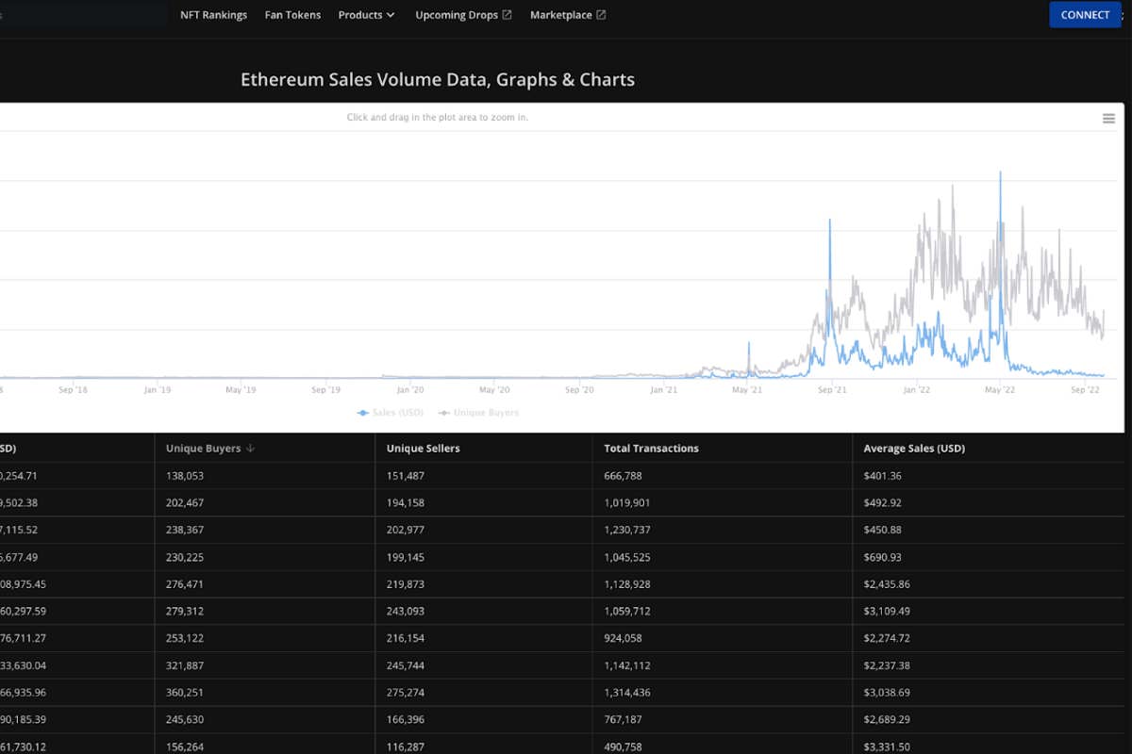Click the Jan '22 x-axis label
This screenshot has height=754, width=1132.
click(917, 389)
